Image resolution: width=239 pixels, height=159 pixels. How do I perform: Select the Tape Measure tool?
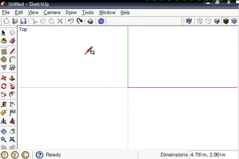(x=4, y=104)
